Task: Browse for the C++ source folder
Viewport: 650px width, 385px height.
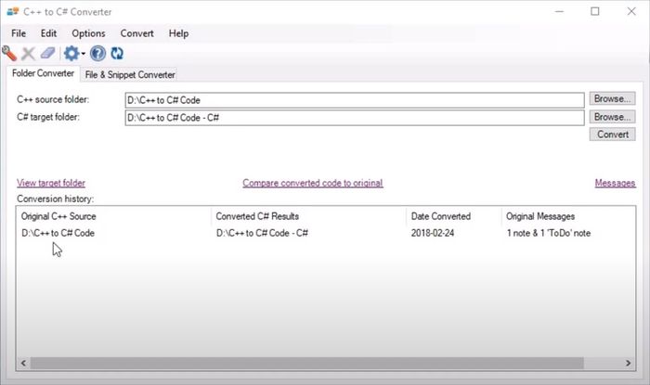Action: point(612,98)
